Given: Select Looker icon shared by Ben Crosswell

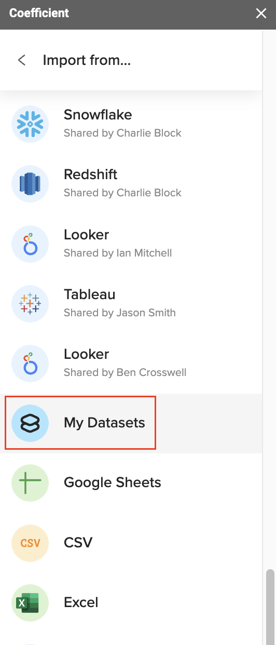Looking at the screenshot, I should point(30,364).
